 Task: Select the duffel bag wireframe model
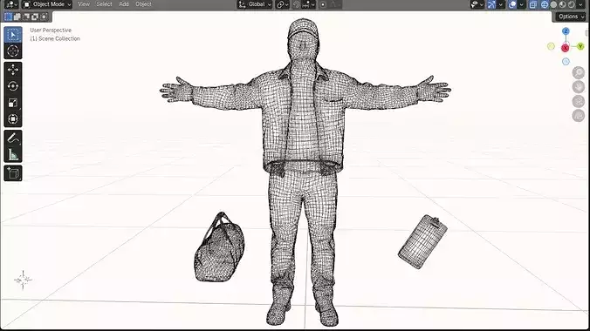click(219, 248)
